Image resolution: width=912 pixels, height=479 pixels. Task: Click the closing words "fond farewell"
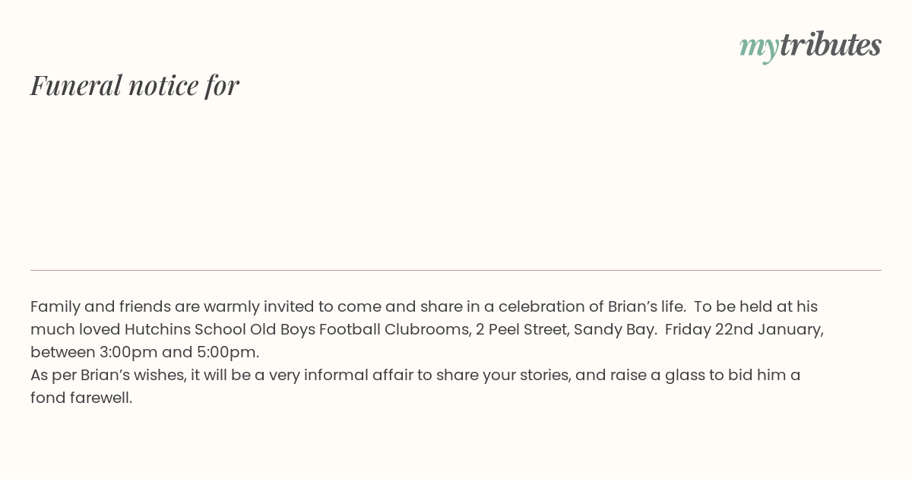coord(80,398)
